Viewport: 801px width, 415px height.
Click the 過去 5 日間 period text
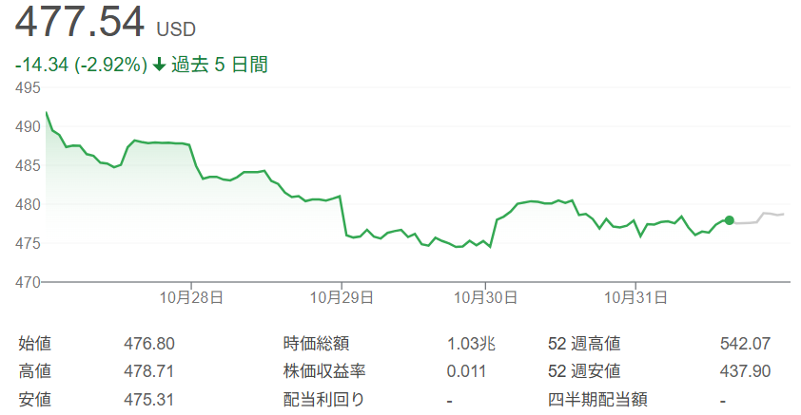coord(220,66)
